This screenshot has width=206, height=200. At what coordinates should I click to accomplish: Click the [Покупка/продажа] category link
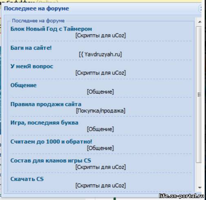(100, 111)
